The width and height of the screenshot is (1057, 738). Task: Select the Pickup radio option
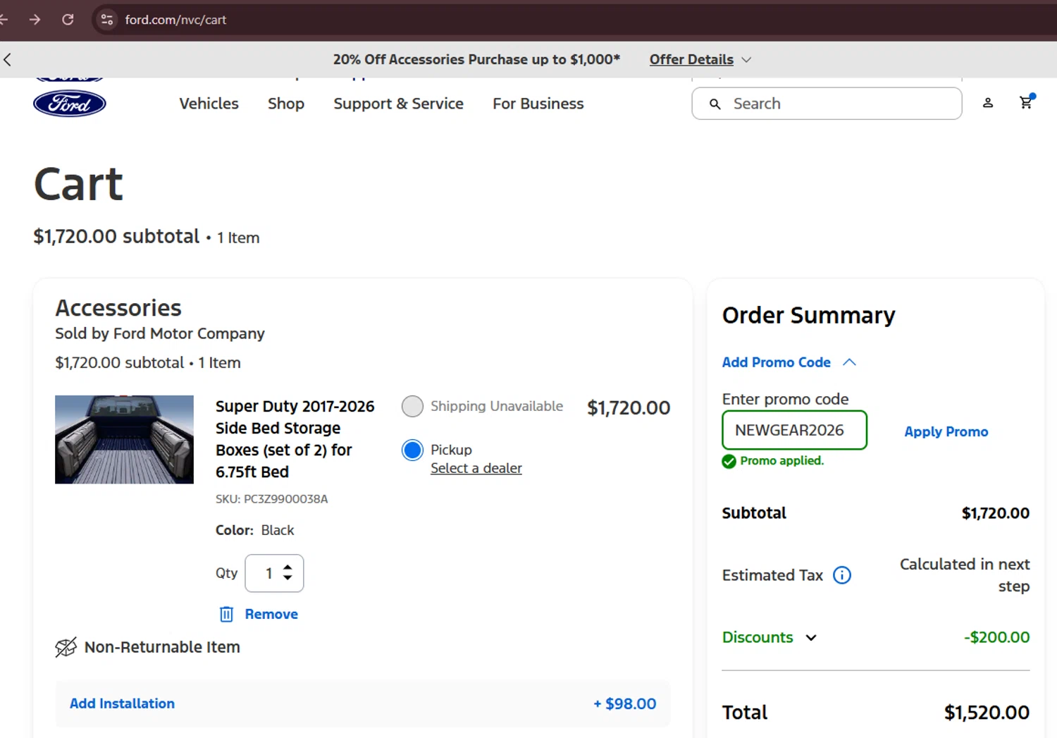pyautogui.click(x=412, y=450)
